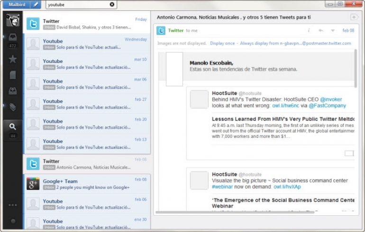Image resolution: width=365 pixels, height=232 pixels.
Task: Open the Tags label icon
Action: [13, 107]
